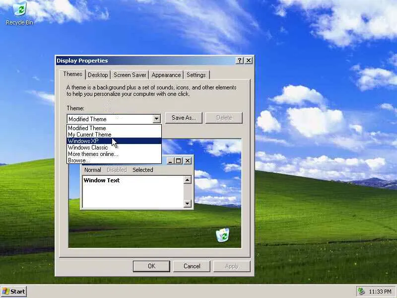This screenshot has height=298, width=397.
Task: Select Browse... in theme list
Action: 114,160
